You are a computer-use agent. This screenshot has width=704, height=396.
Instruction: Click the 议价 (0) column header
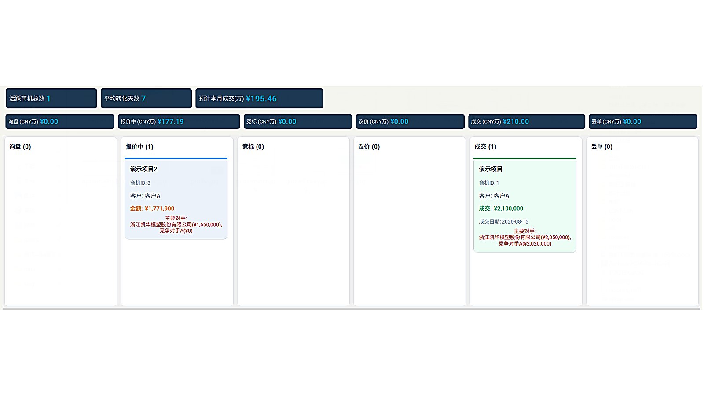tap(369, 147)
